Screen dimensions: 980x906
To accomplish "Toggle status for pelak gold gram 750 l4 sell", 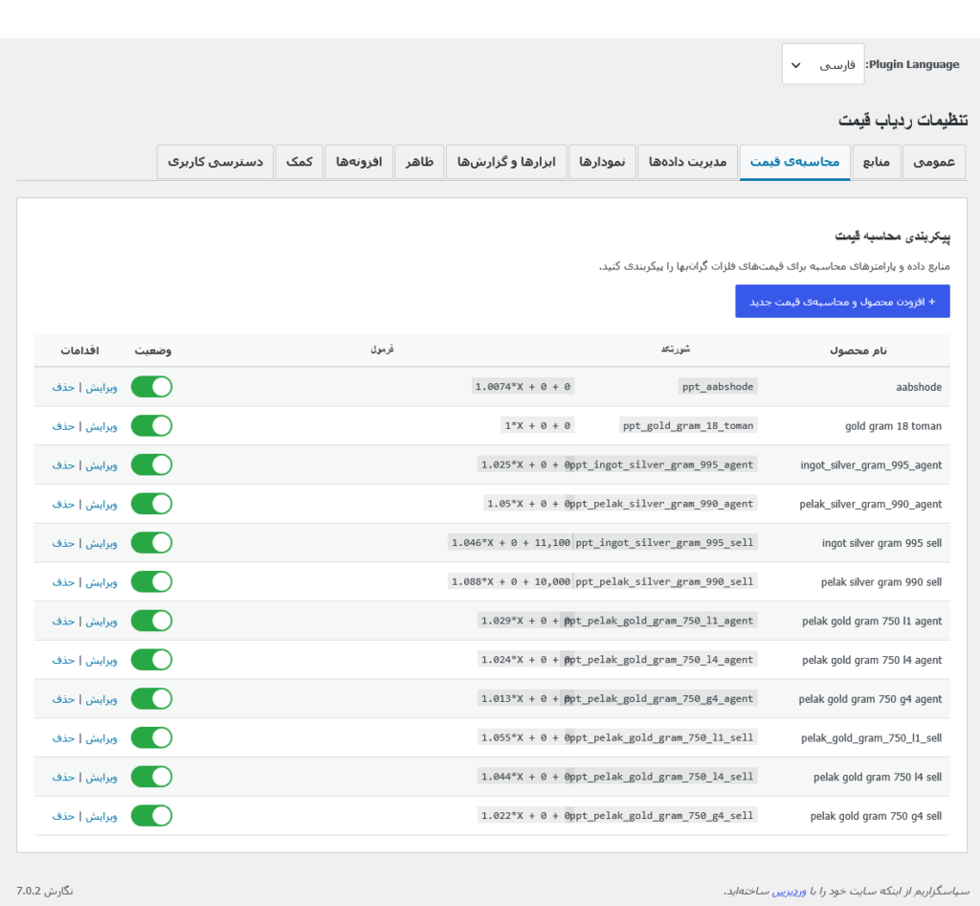I will [x=151, y=777].
